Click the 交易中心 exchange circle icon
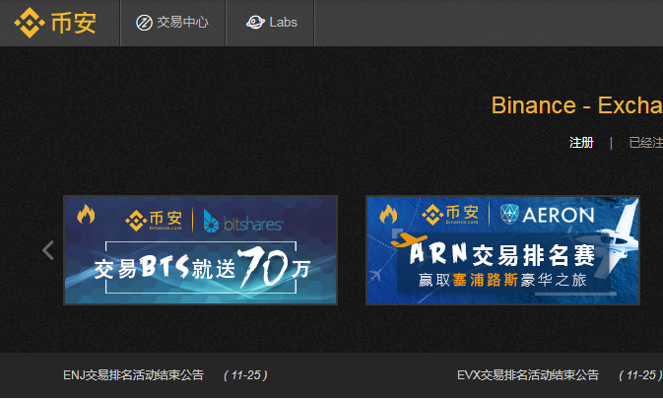The width and height of the screenshot is (663, 399). [144, 23]
